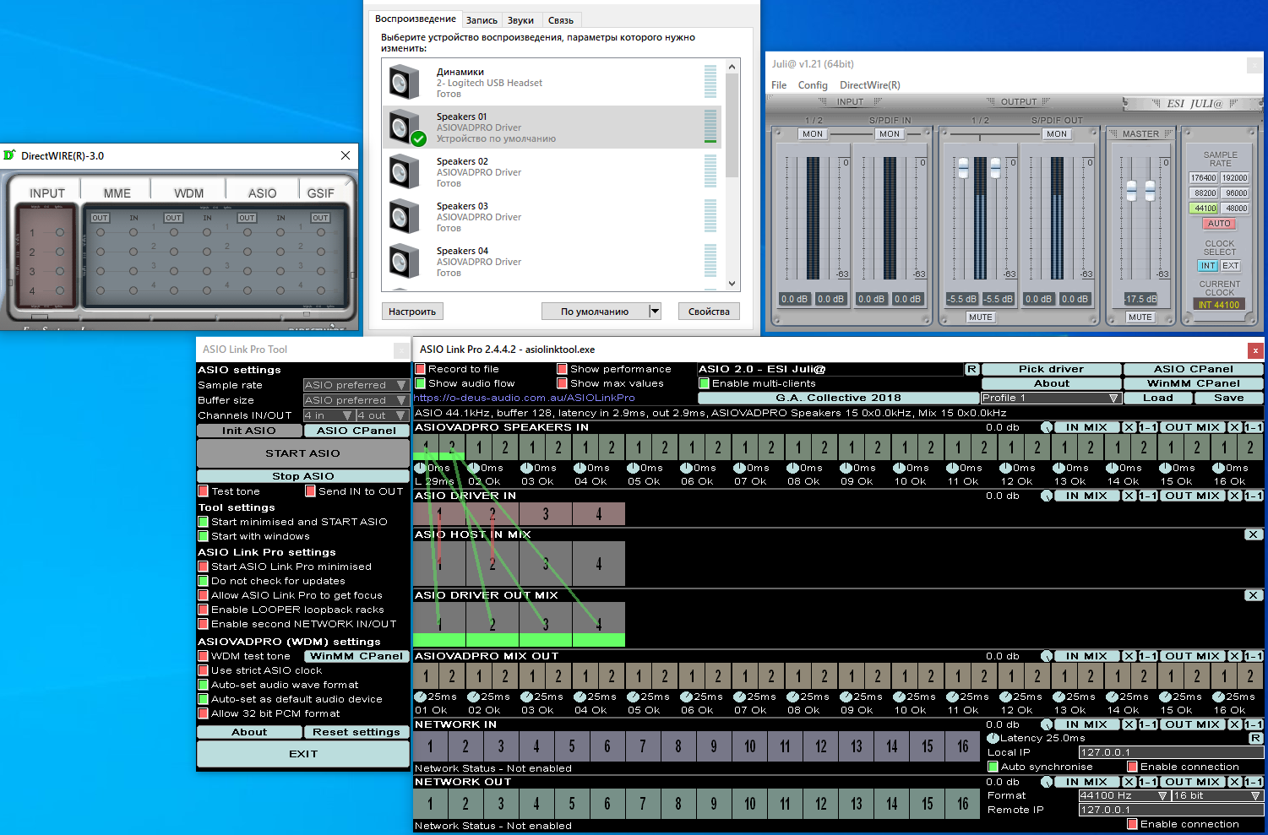Expand the Profile 1 dropdown

tap(1050, 398)
